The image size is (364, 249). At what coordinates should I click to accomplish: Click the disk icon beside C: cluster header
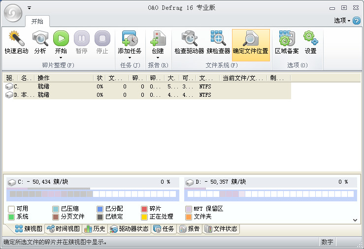12,183
